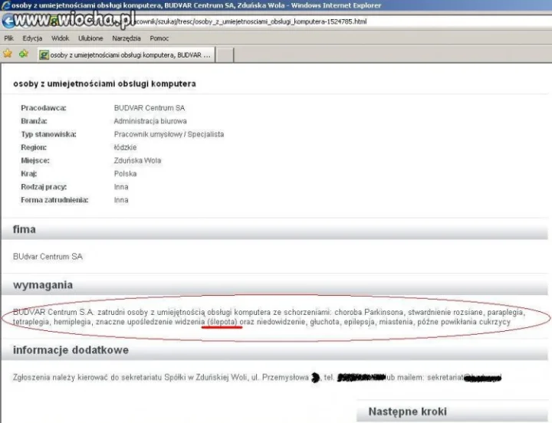Click 'późne powikłania cukrzycy' in requirements

click(464, 322)
